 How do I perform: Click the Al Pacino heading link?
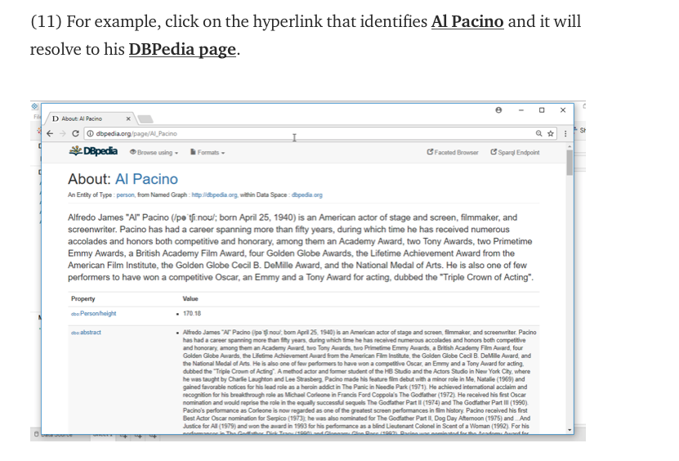146,179
